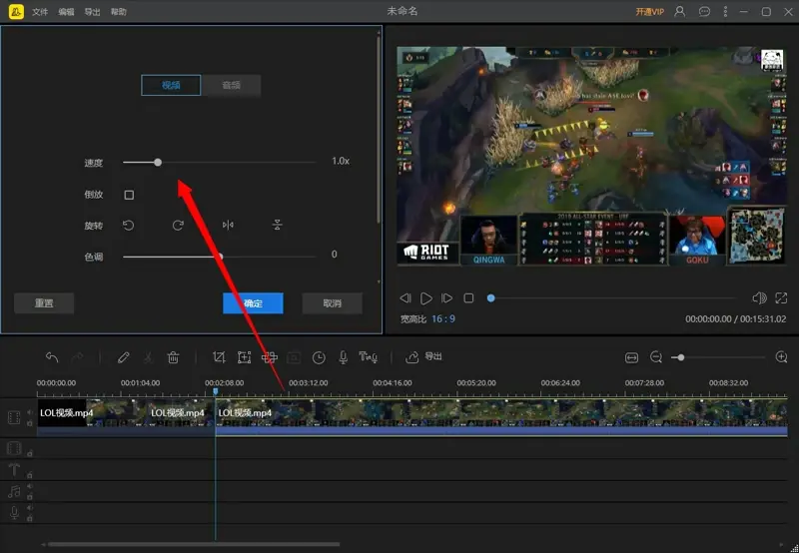Click the 速度 speed slider handle
This screenshot has height=553, width=799.
pyautogui.click(x=158, y=162)
